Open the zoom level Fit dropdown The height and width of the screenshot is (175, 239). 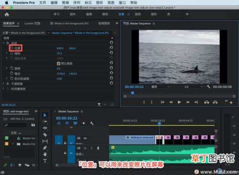tap(160, 87)
